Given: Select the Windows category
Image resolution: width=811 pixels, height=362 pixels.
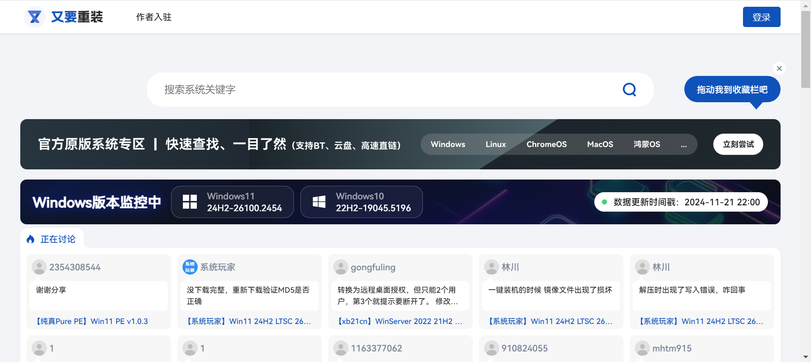Looking at the screenshot, I should coord(448,144).
